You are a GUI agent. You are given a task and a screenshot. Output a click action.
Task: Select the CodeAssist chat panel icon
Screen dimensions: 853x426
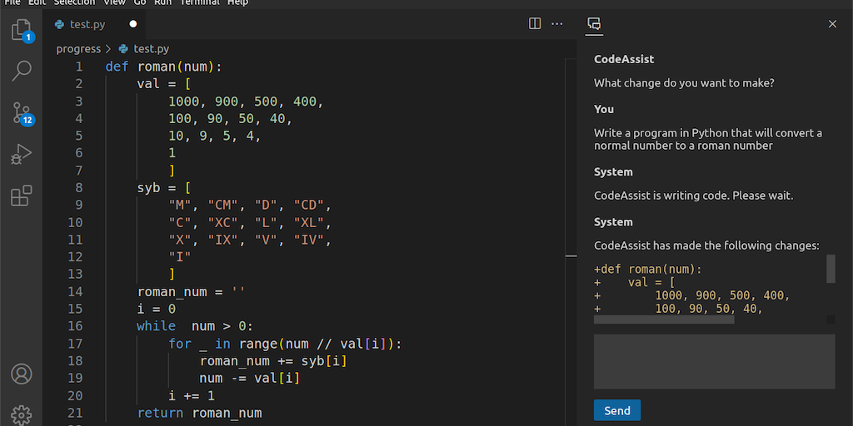point(594,24)
